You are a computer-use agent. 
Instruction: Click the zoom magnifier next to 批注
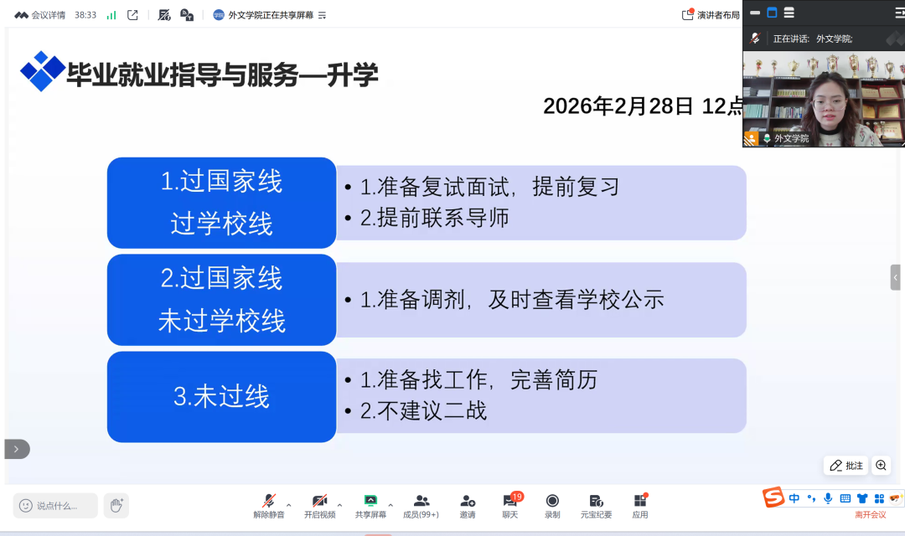(x=881, y=466)
